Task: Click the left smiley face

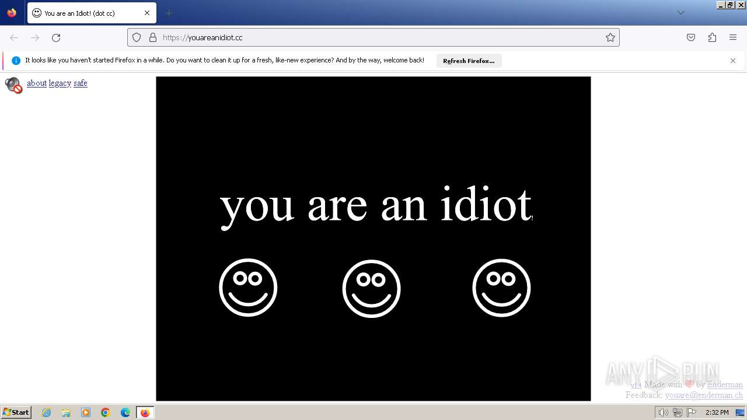Action: point(248,288)
